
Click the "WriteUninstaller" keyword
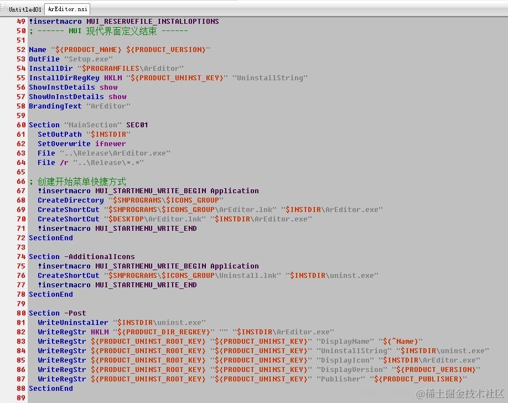[x=73, y=322]
